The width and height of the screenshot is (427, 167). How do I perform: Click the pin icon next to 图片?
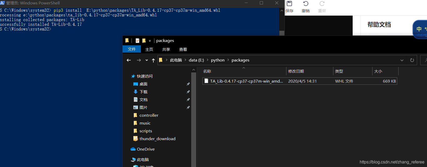pos(188,108)
